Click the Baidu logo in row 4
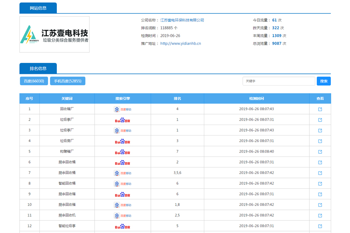Image resolution: width=350 pixels, height=233 pixels. coord(122,141)
